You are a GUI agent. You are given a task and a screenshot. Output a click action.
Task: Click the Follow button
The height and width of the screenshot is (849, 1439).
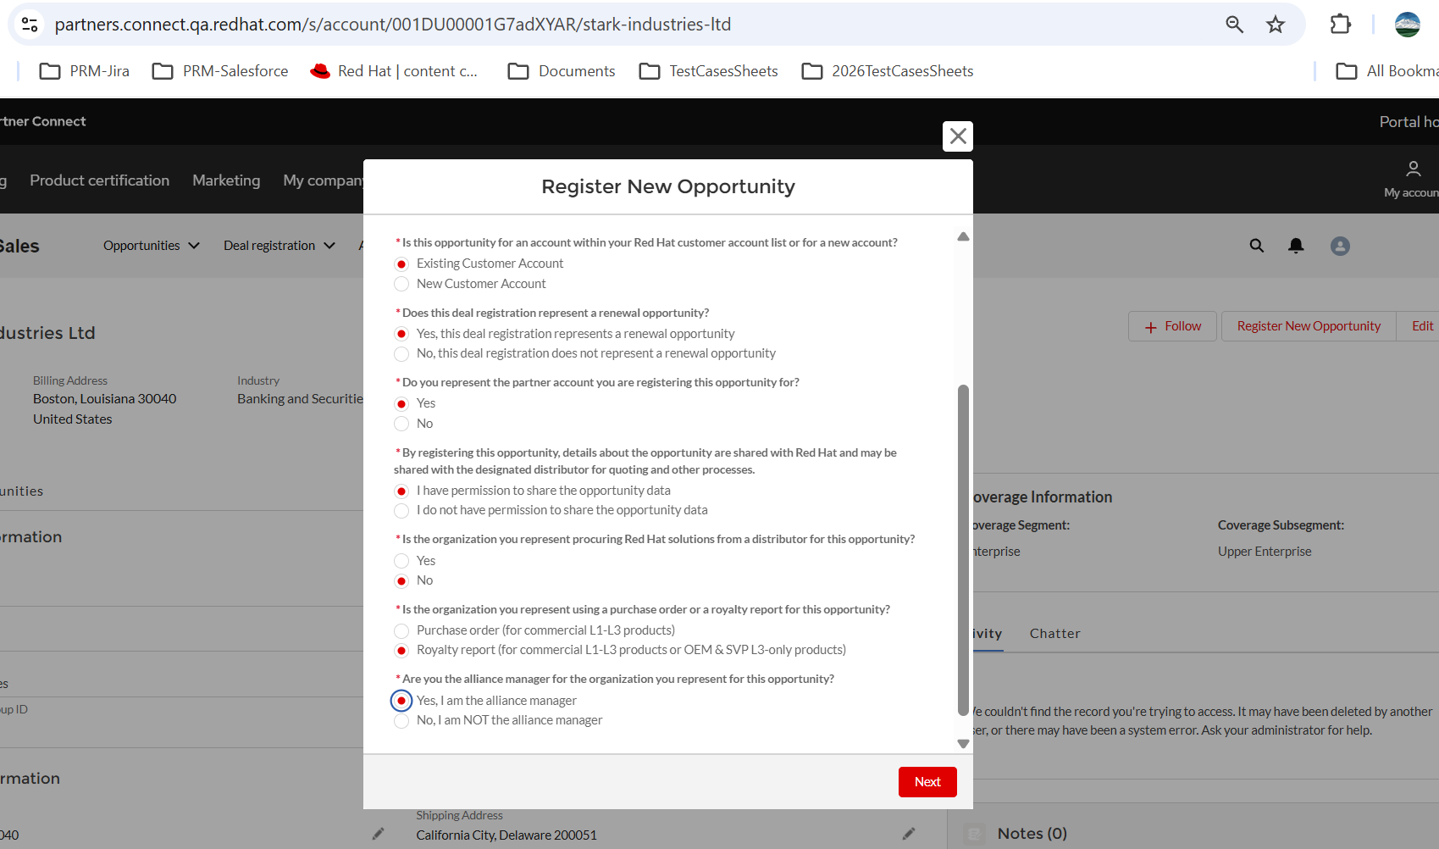(x=1172, y=326)
